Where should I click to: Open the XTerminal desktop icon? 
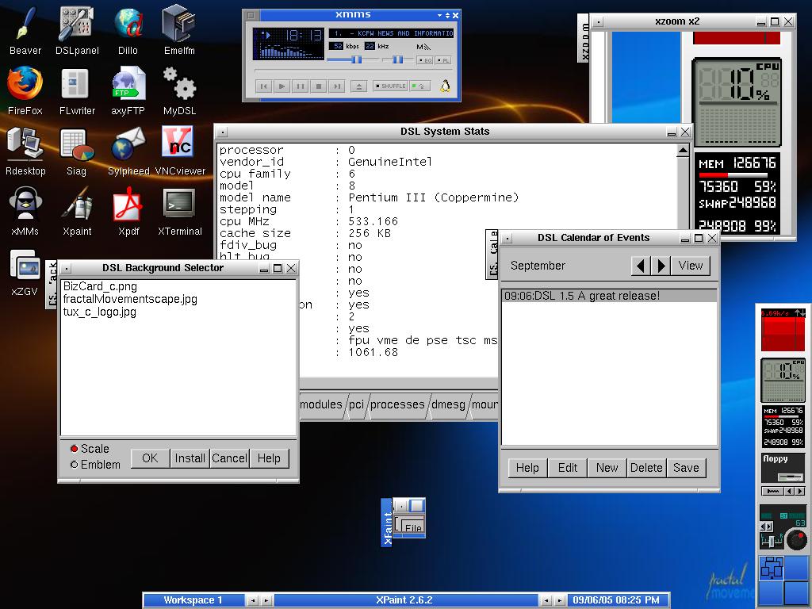pos(179,211)
